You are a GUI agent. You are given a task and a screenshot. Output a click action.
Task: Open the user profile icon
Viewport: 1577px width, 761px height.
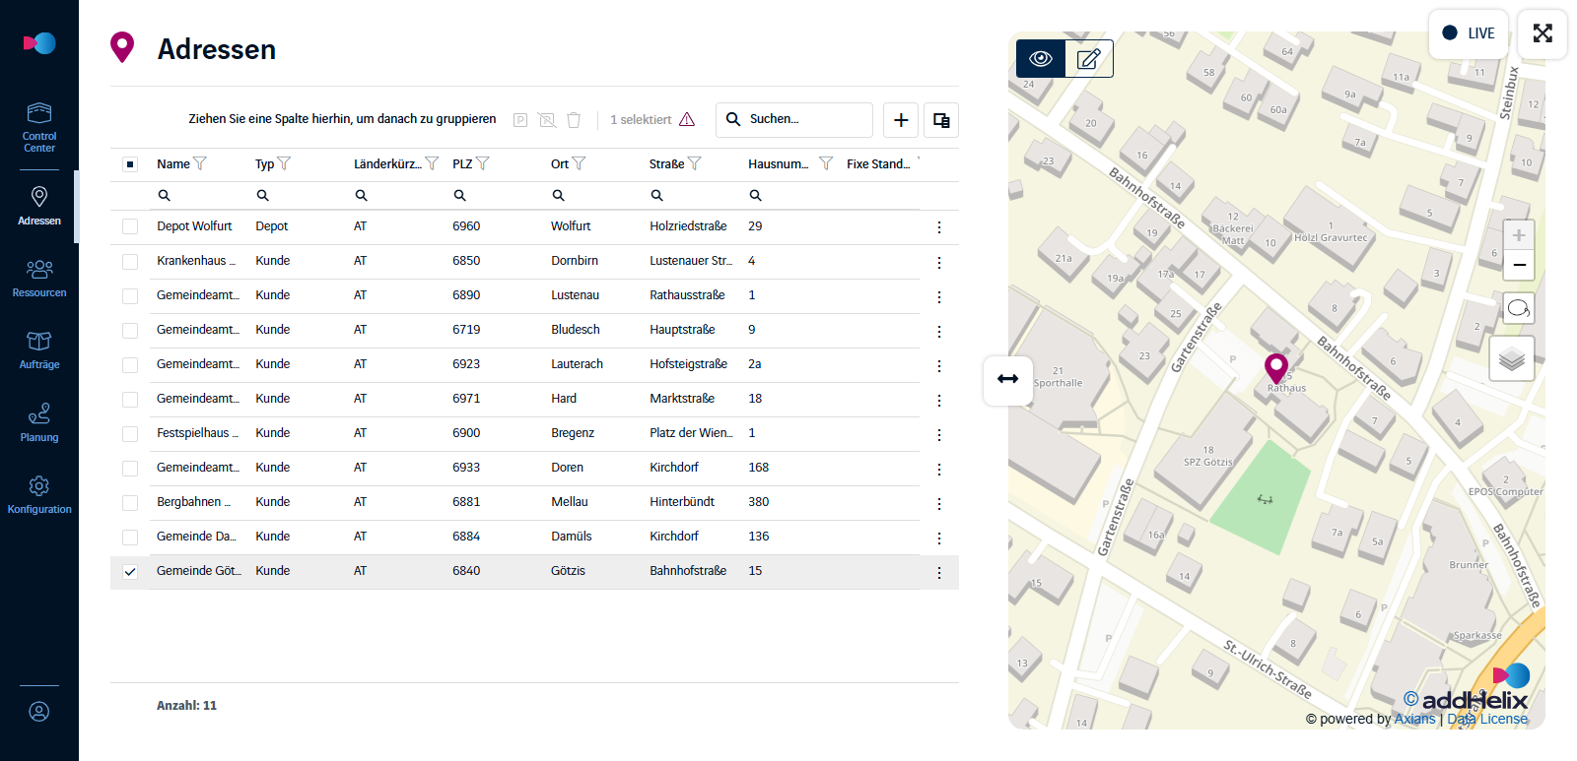point(39,712)
